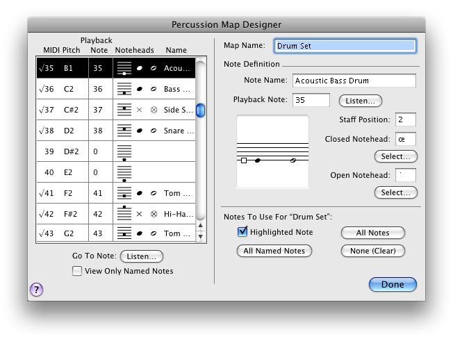Click the 'Hi-Ha...' name cell
453x339 pixels.
[179, 214]
